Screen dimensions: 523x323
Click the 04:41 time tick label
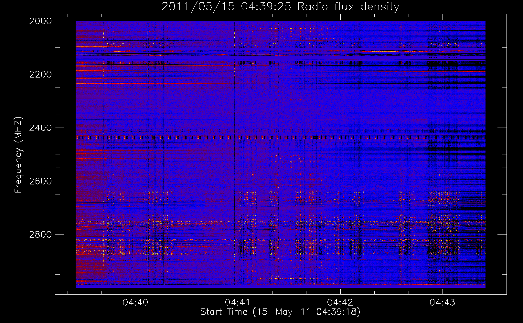(x=238, y=302)
